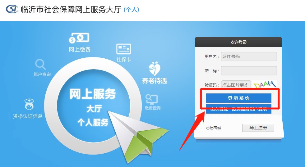
Task: Click the 山东省统一政务服务用户登录 button
Action: pyautogui.click(x=239, y=109)
